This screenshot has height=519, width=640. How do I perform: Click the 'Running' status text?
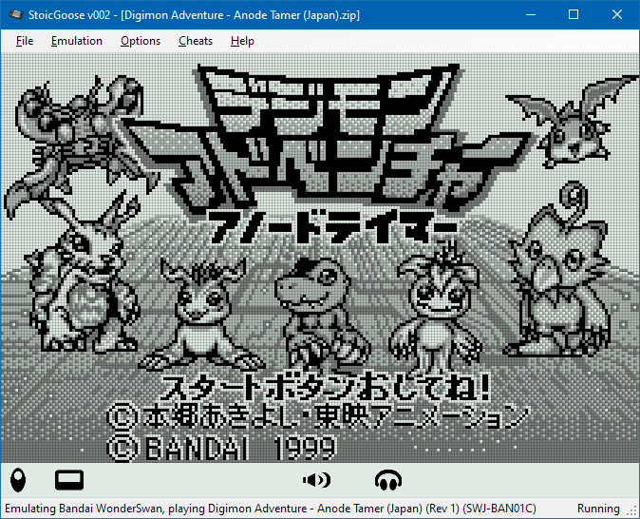click(x=598, y=509)
